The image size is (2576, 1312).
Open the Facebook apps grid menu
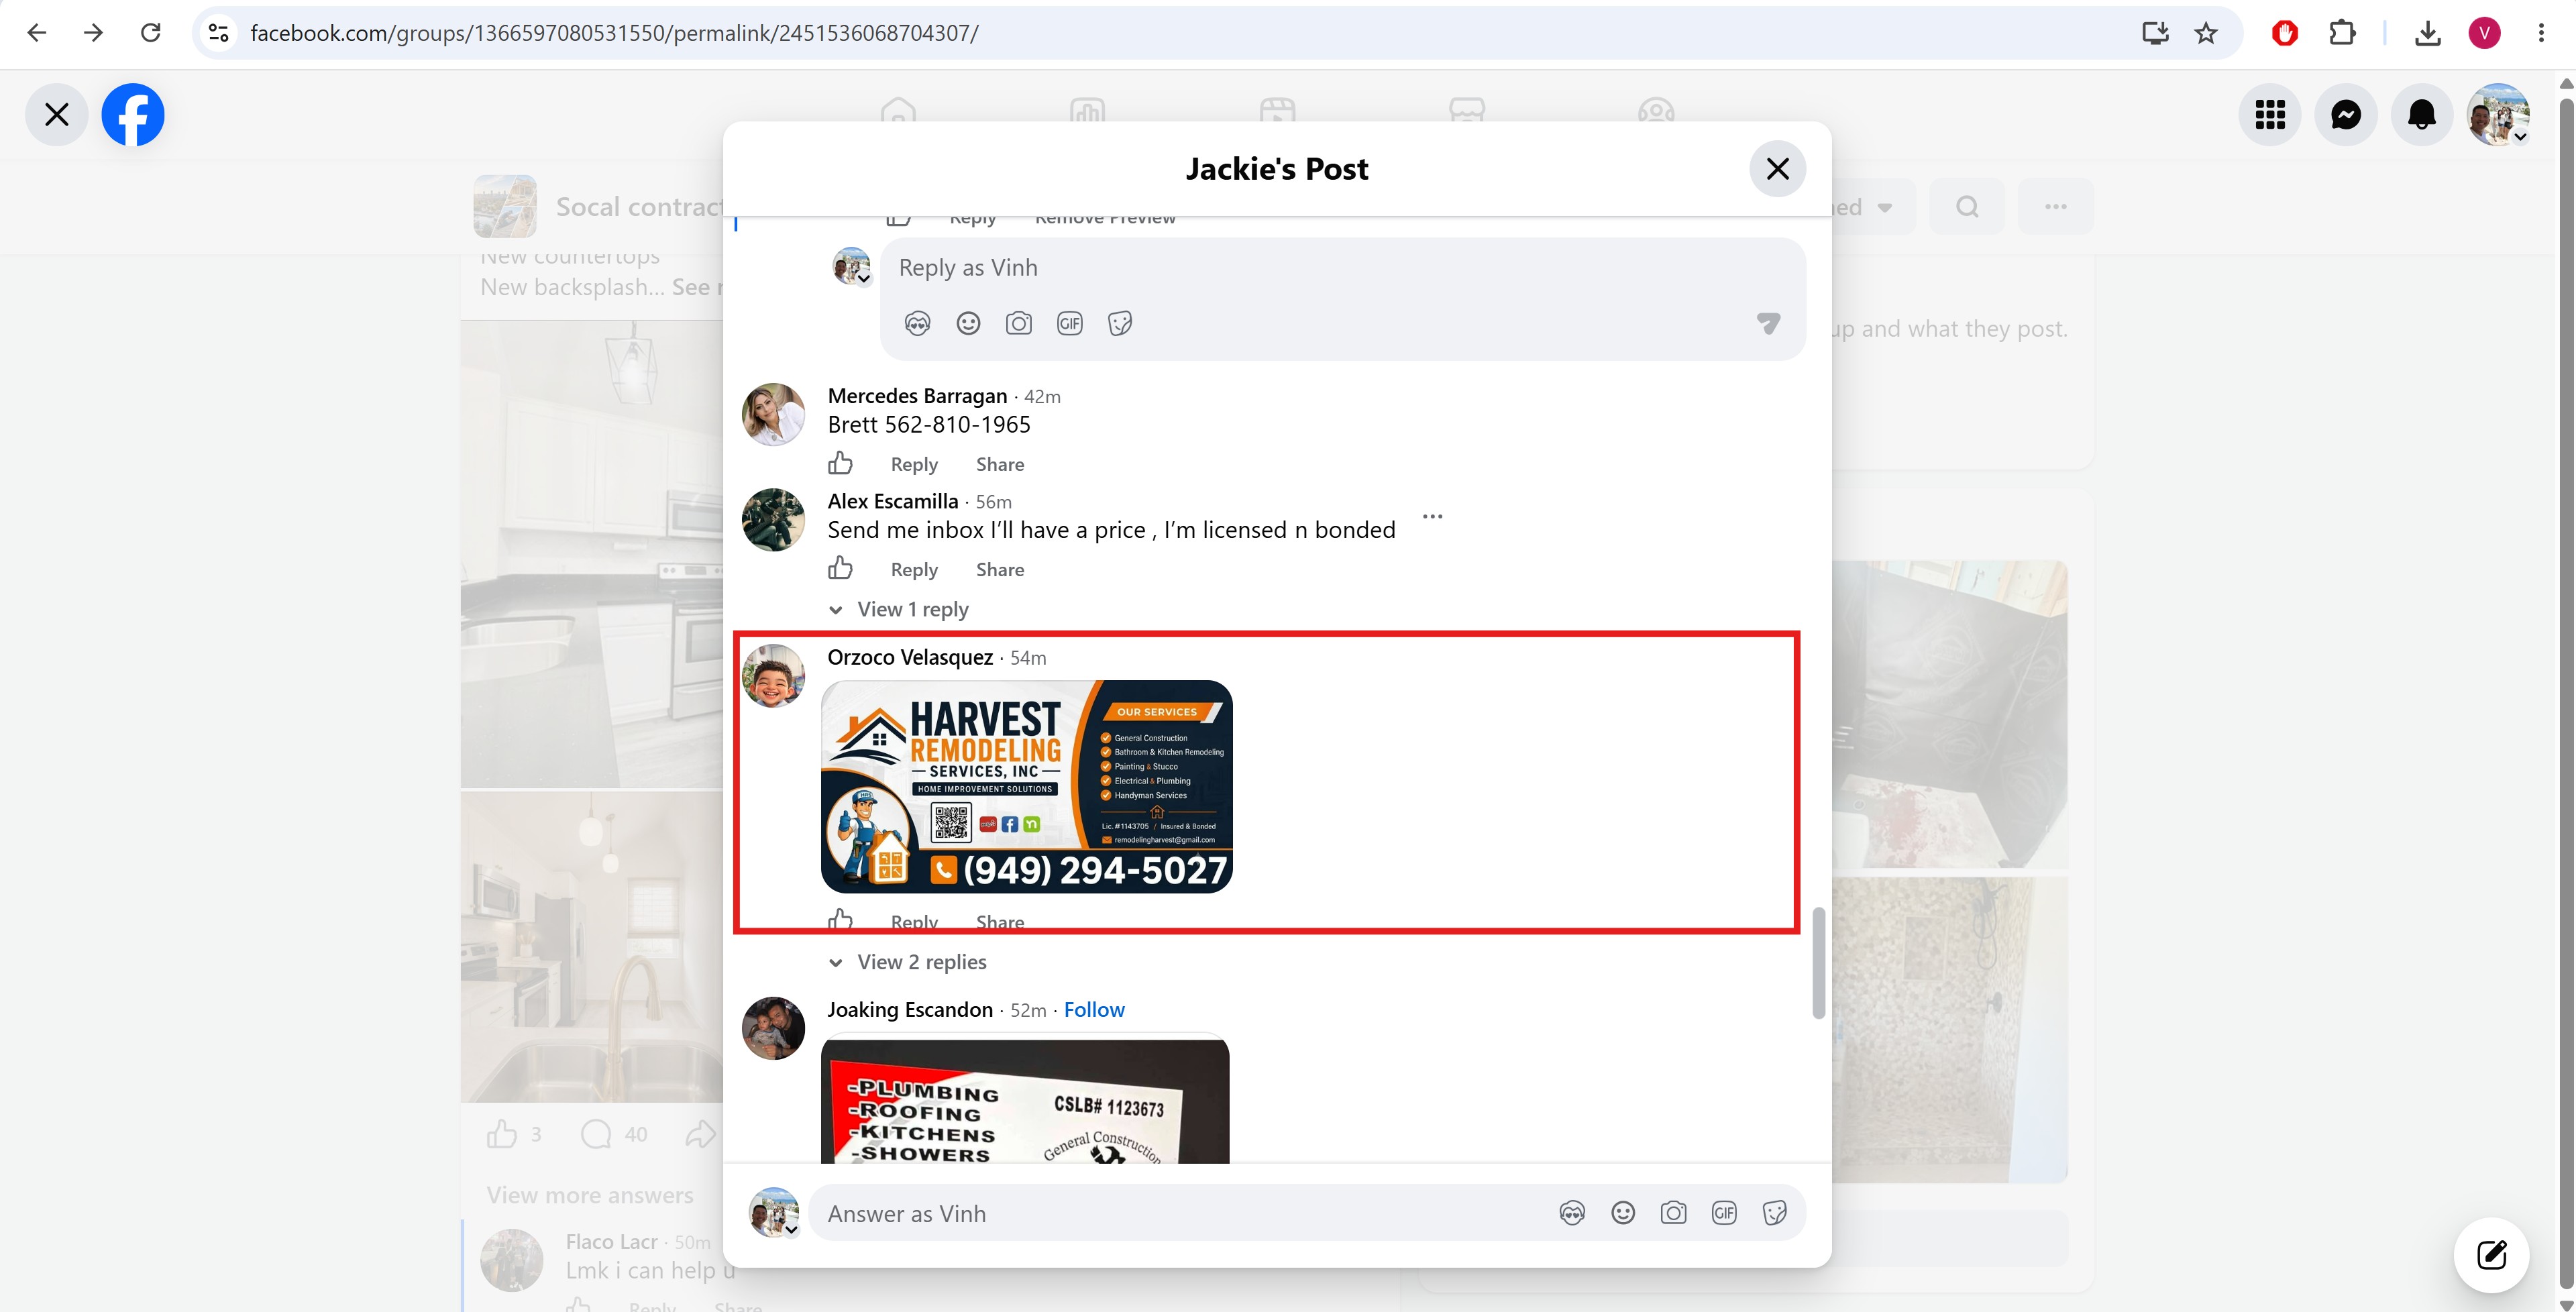click(x=2270, y=115)
